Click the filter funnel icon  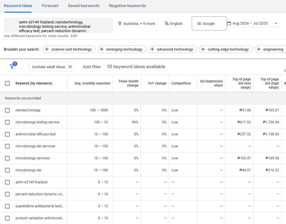[x=12, y=67]
